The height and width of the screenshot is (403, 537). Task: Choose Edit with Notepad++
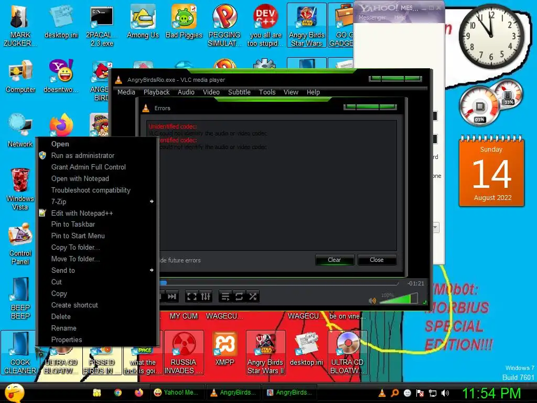coord(97,213)
